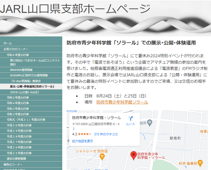Click the 駅南町 map label
Screen dimensions: 211x170
(x=175, y=138)
